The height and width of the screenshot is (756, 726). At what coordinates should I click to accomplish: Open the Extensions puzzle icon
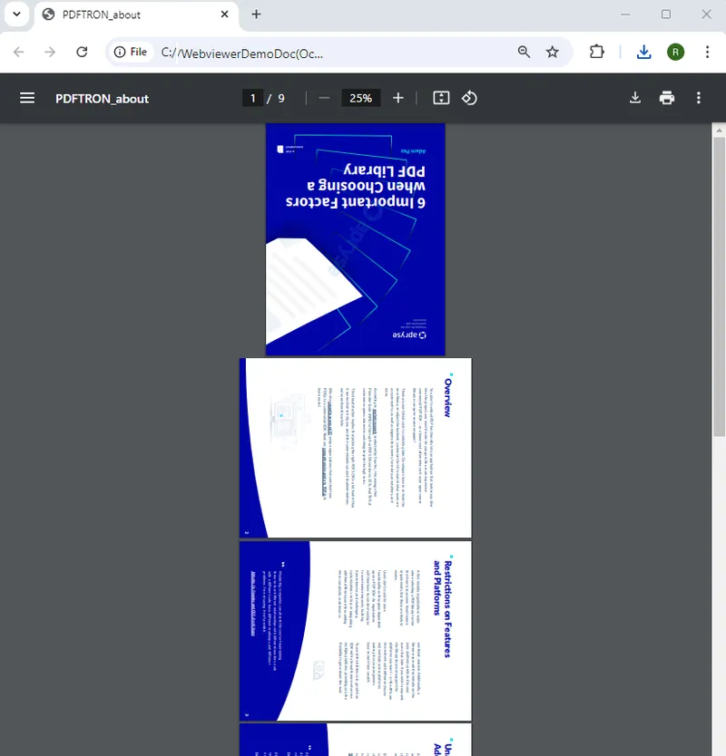pos(597,52)
